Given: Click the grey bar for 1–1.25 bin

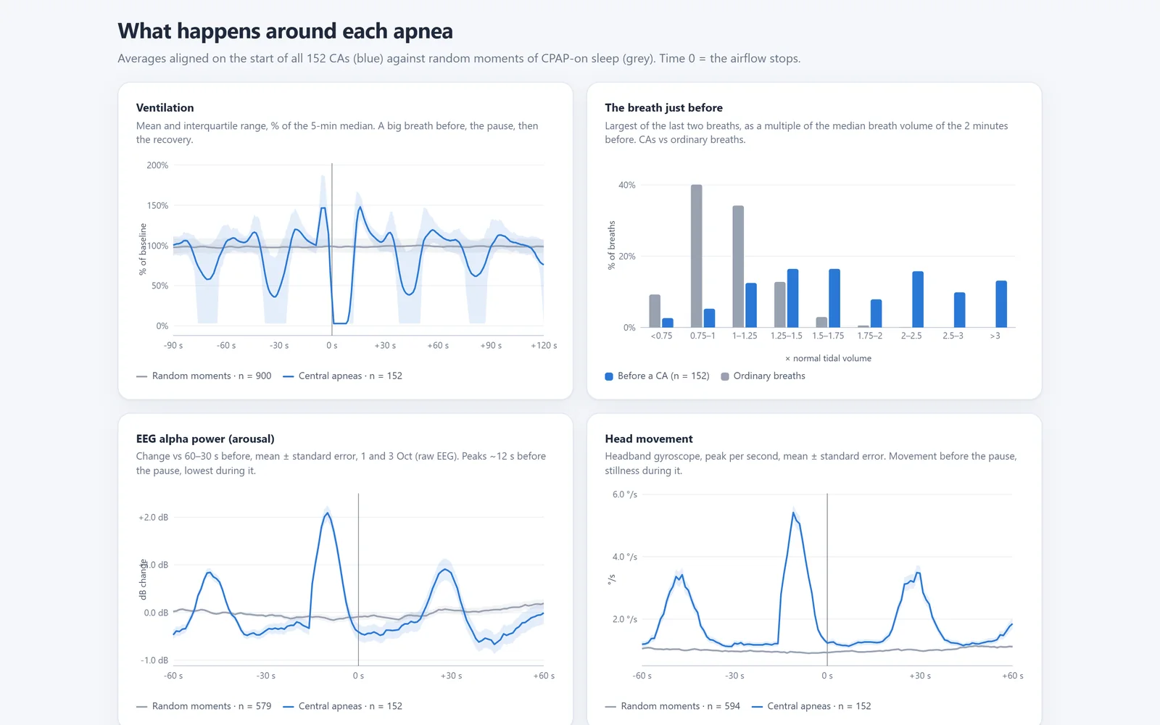Looking at the screenshot, I should point(738,266).
